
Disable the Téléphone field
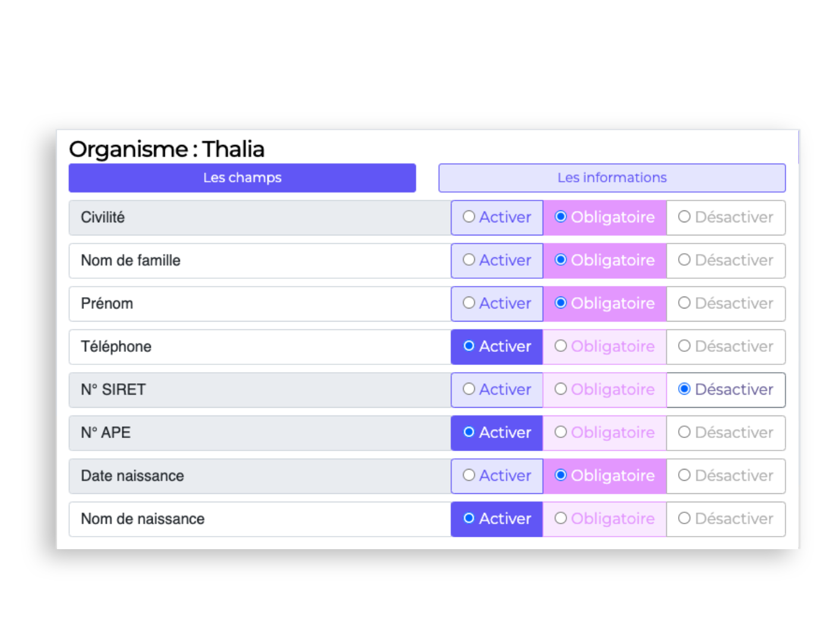[x=726, y=346]
